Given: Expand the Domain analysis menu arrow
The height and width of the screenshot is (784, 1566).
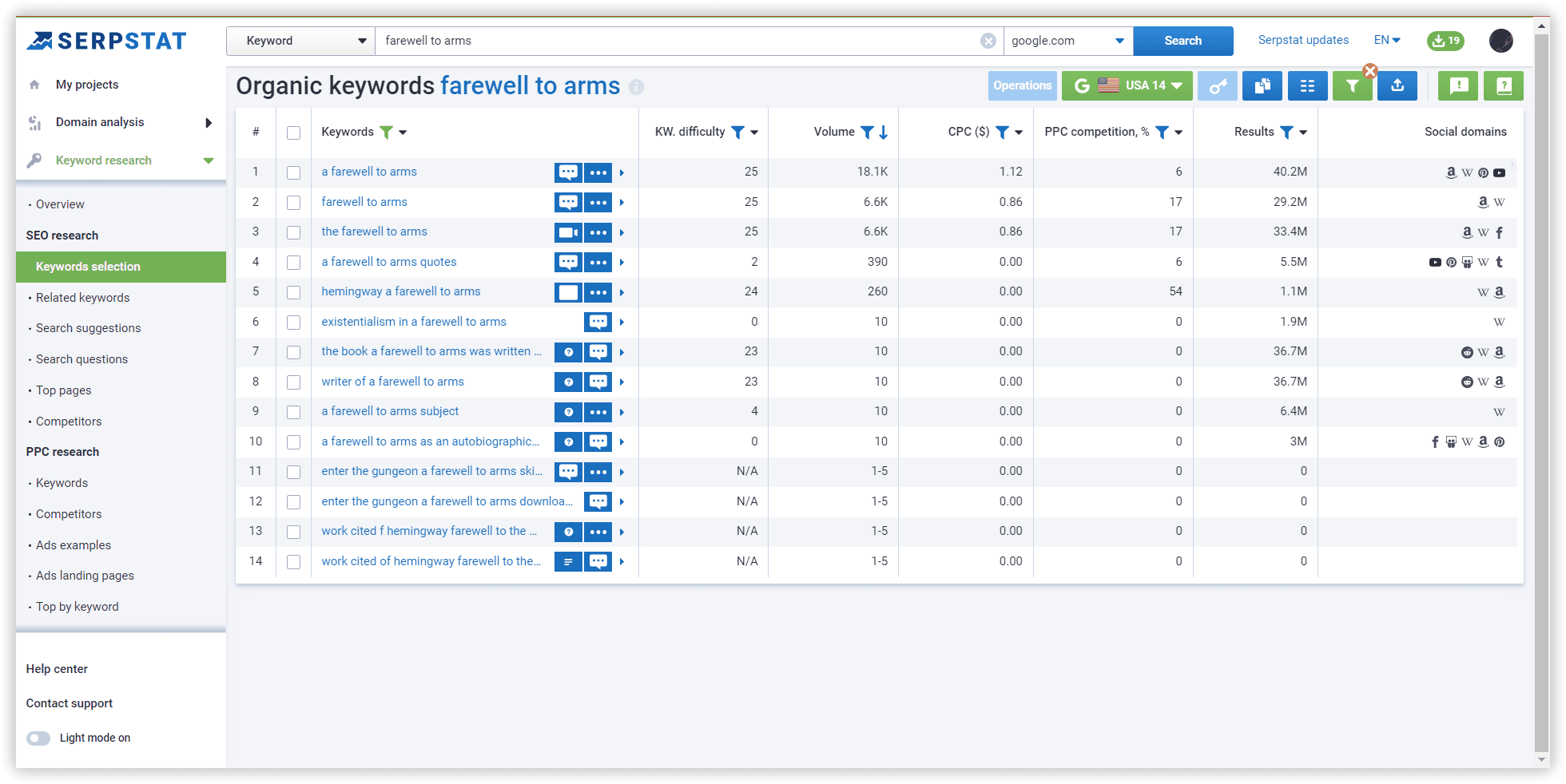Looking at the screenshot, I should (x=209, y=122).
